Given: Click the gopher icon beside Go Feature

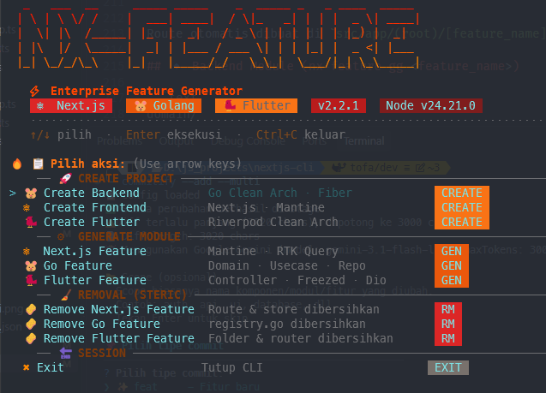Looking at the screenshot, I should pos(31,266).
